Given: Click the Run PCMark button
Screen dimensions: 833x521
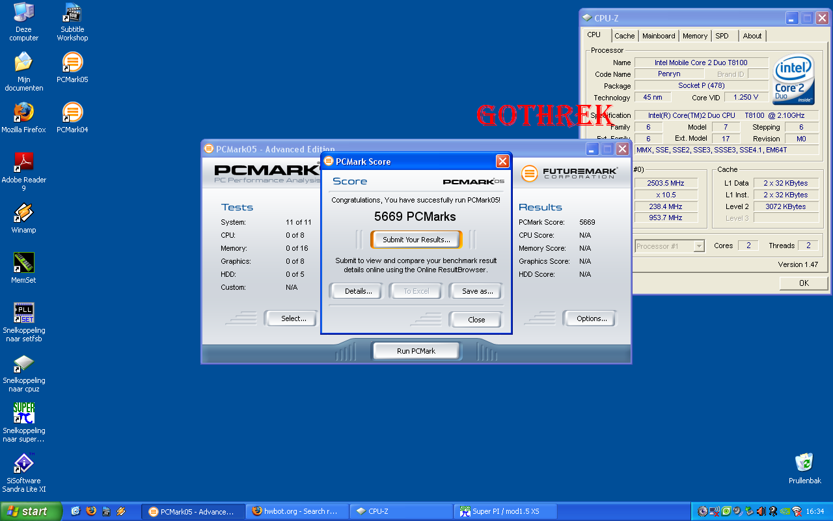Looking at the screenshot, I should tap(416, 351).
